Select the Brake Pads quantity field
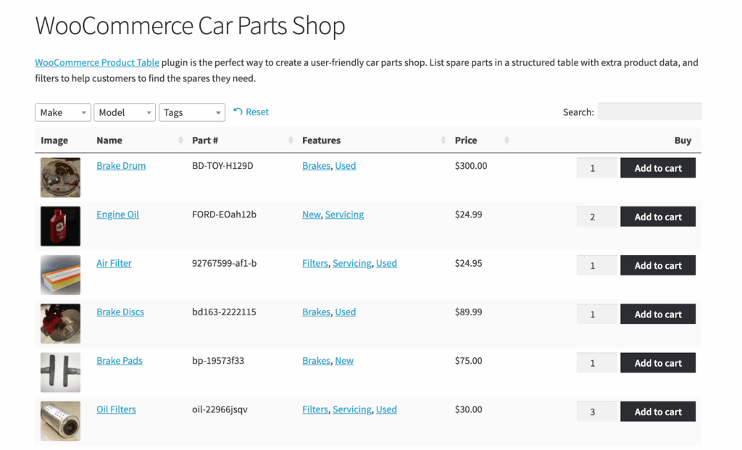Screen dimensions: 742x450 click(x=597, y=363)
